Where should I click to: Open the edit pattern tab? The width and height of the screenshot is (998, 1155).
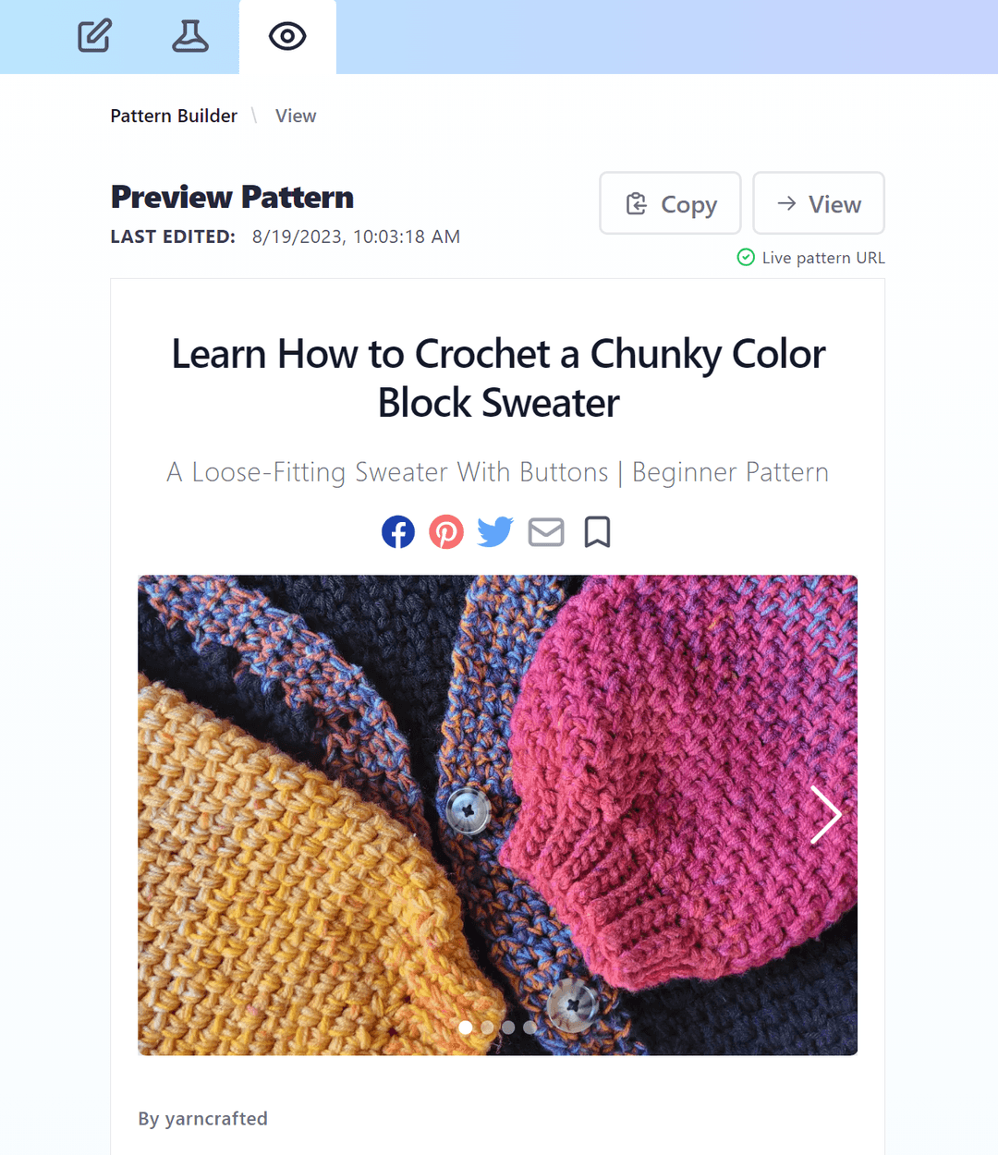[94, 36]
